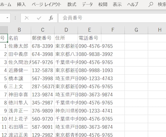
Task: Select the 郵便番号 header cell
Action: (43, 38)
